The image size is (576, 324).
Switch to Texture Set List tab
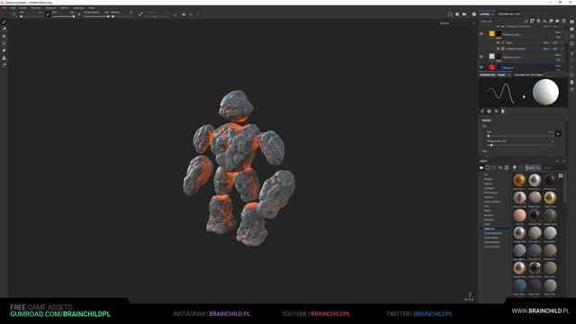(509, 14)
